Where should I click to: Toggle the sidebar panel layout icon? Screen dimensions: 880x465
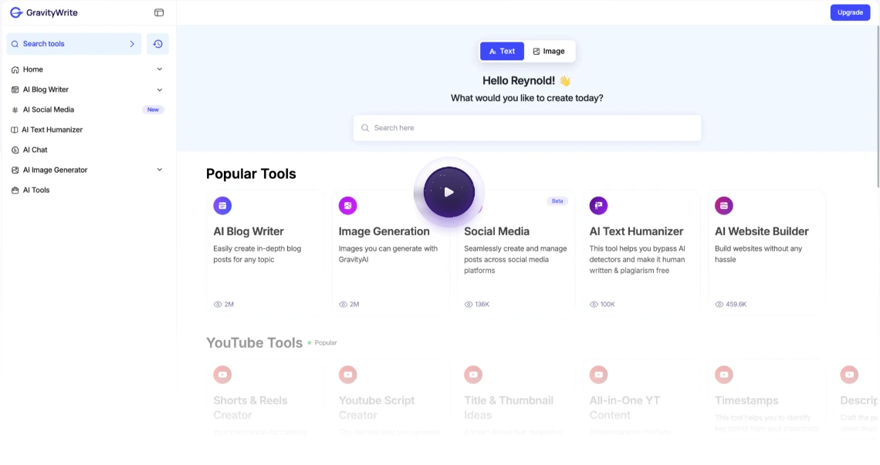159,12
